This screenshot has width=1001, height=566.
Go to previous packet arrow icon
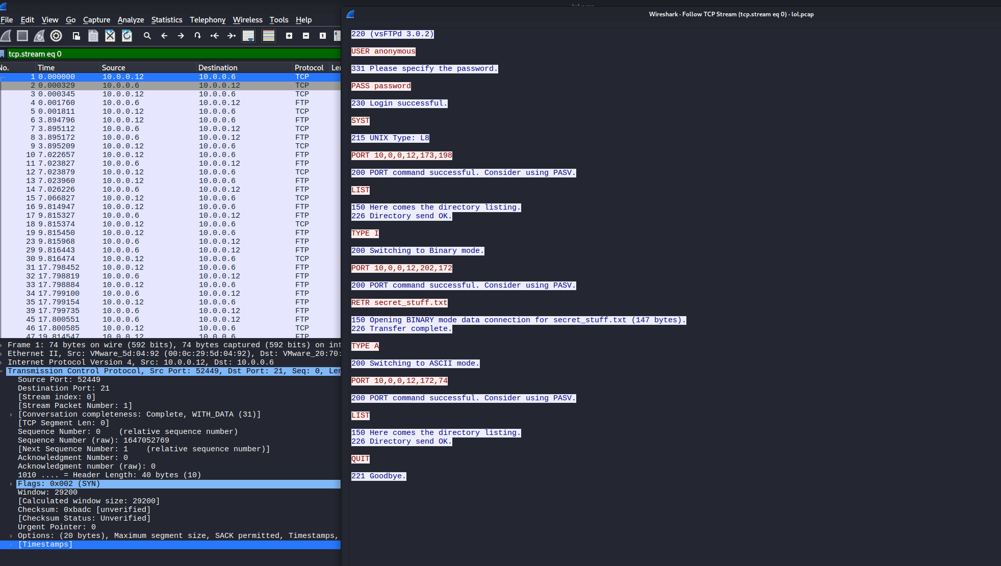click(x=164, y=36)
